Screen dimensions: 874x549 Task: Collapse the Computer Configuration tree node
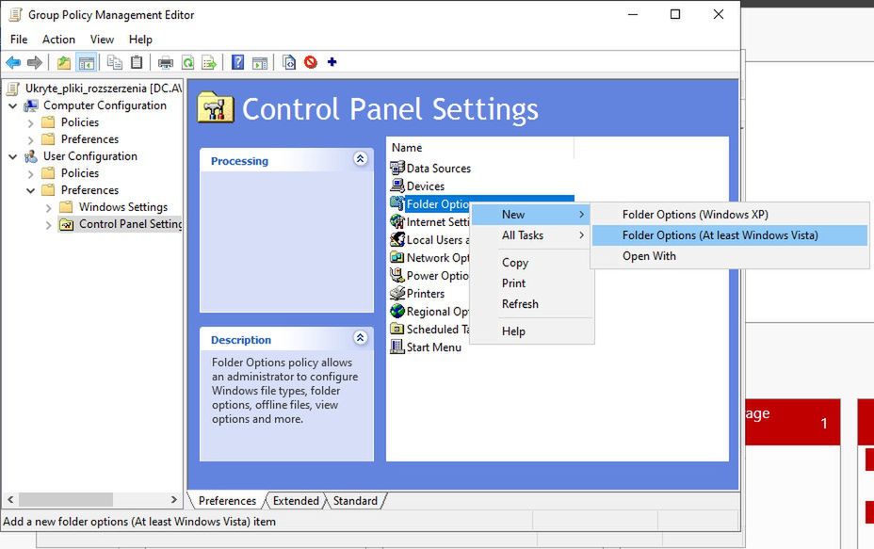click(x=13, y=105)
